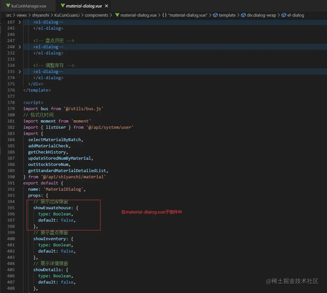Click addMaterialCheck identifier
This screenshot has width=327, height=293.
(48, 146)
